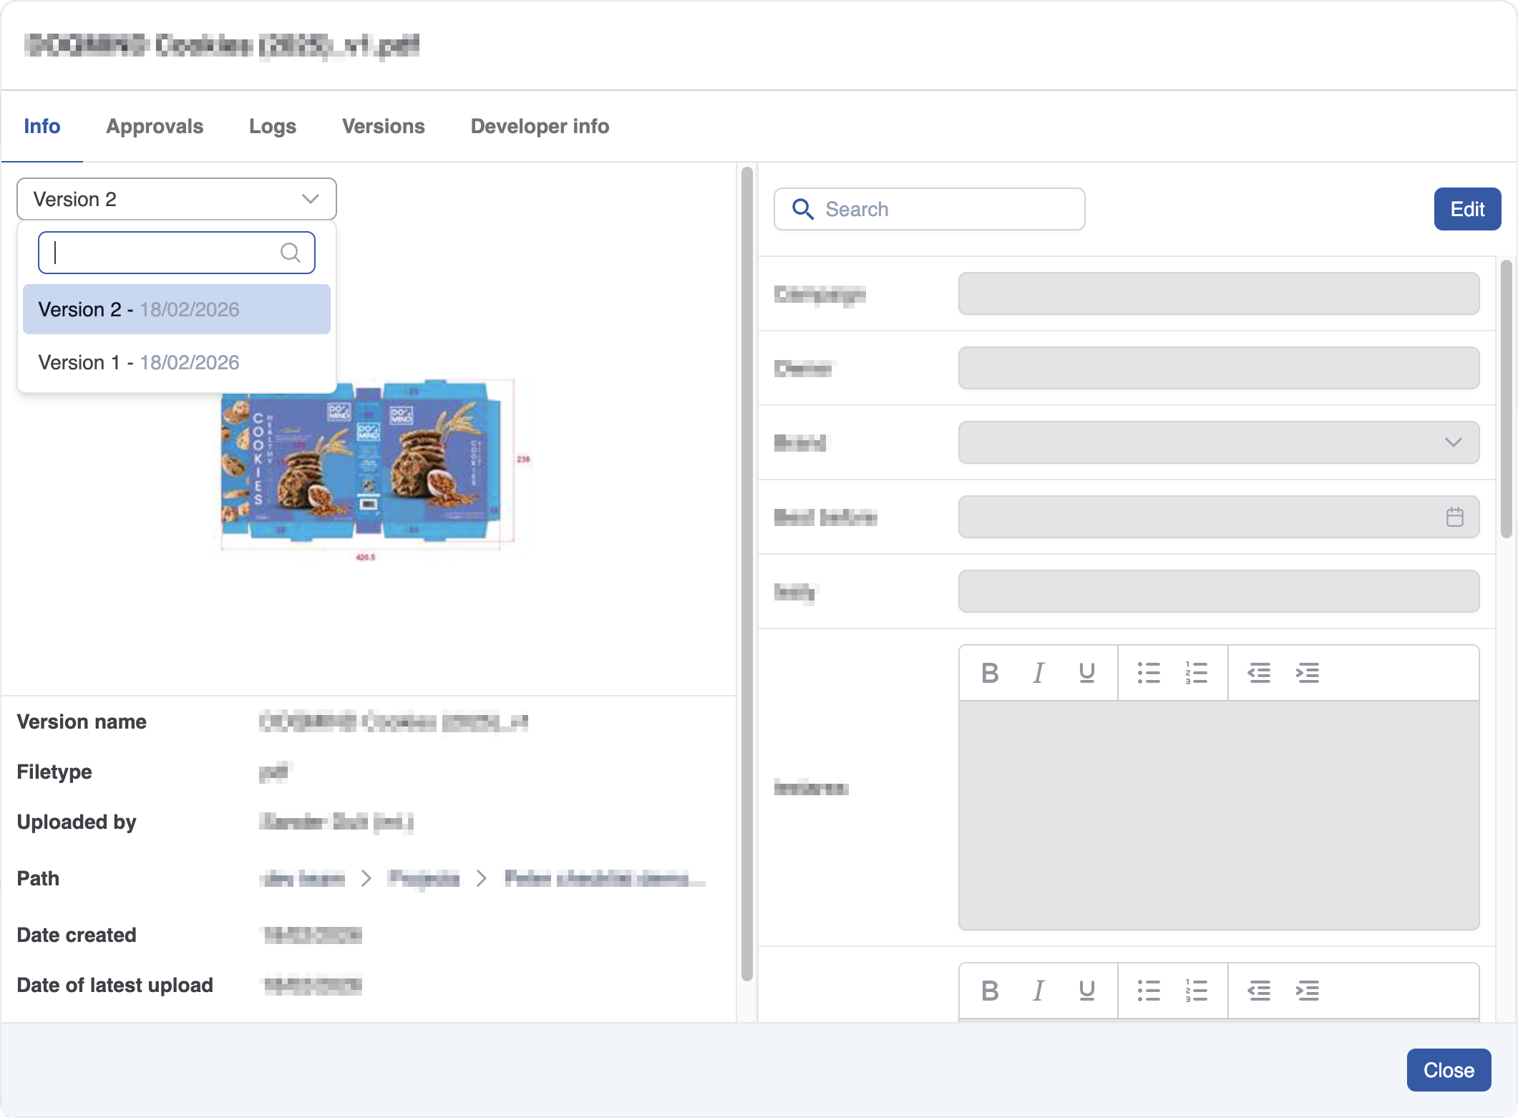Click last folder link in Path breadcrumb
Viewport: 1518px width, 1118px height.
click(x=605, y=878)
